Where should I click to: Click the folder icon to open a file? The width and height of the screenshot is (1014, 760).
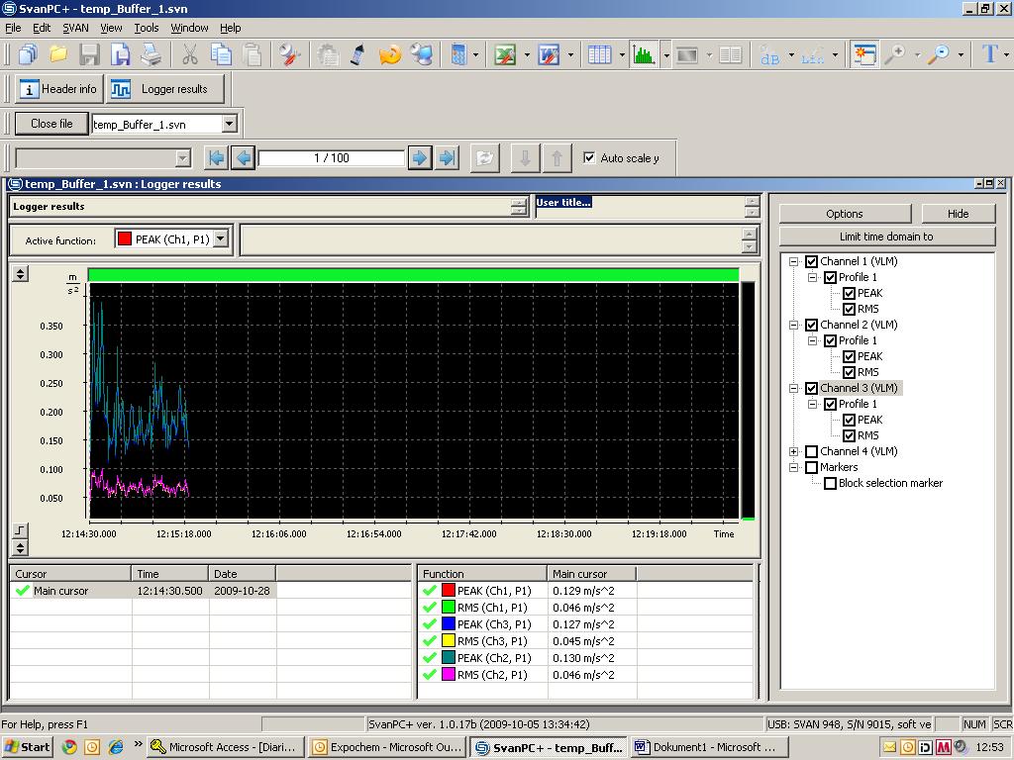[58, 55]
